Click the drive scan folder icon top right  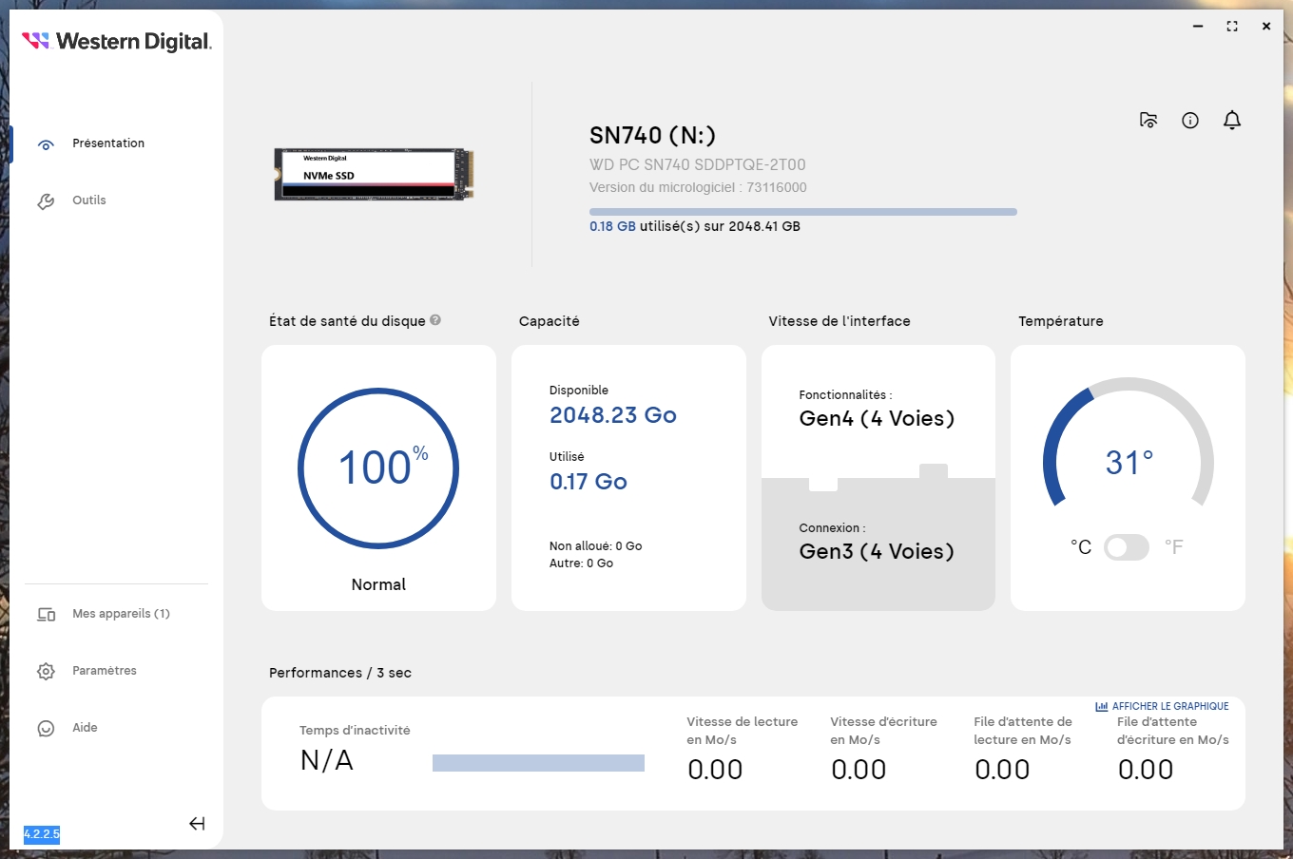1148,120
